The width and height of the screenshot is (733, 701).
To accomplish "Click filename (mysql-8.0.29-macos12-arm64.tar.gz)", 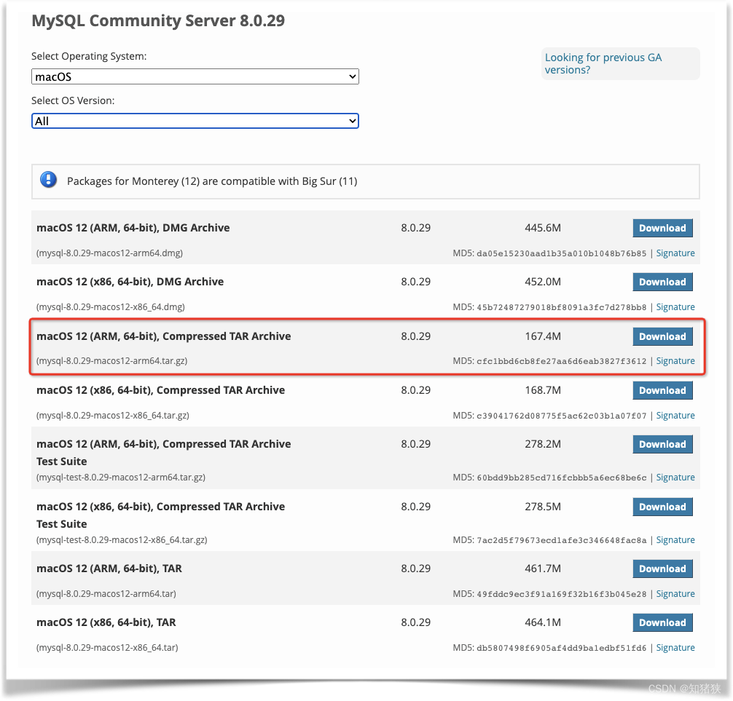I will [x=111, y=361].
